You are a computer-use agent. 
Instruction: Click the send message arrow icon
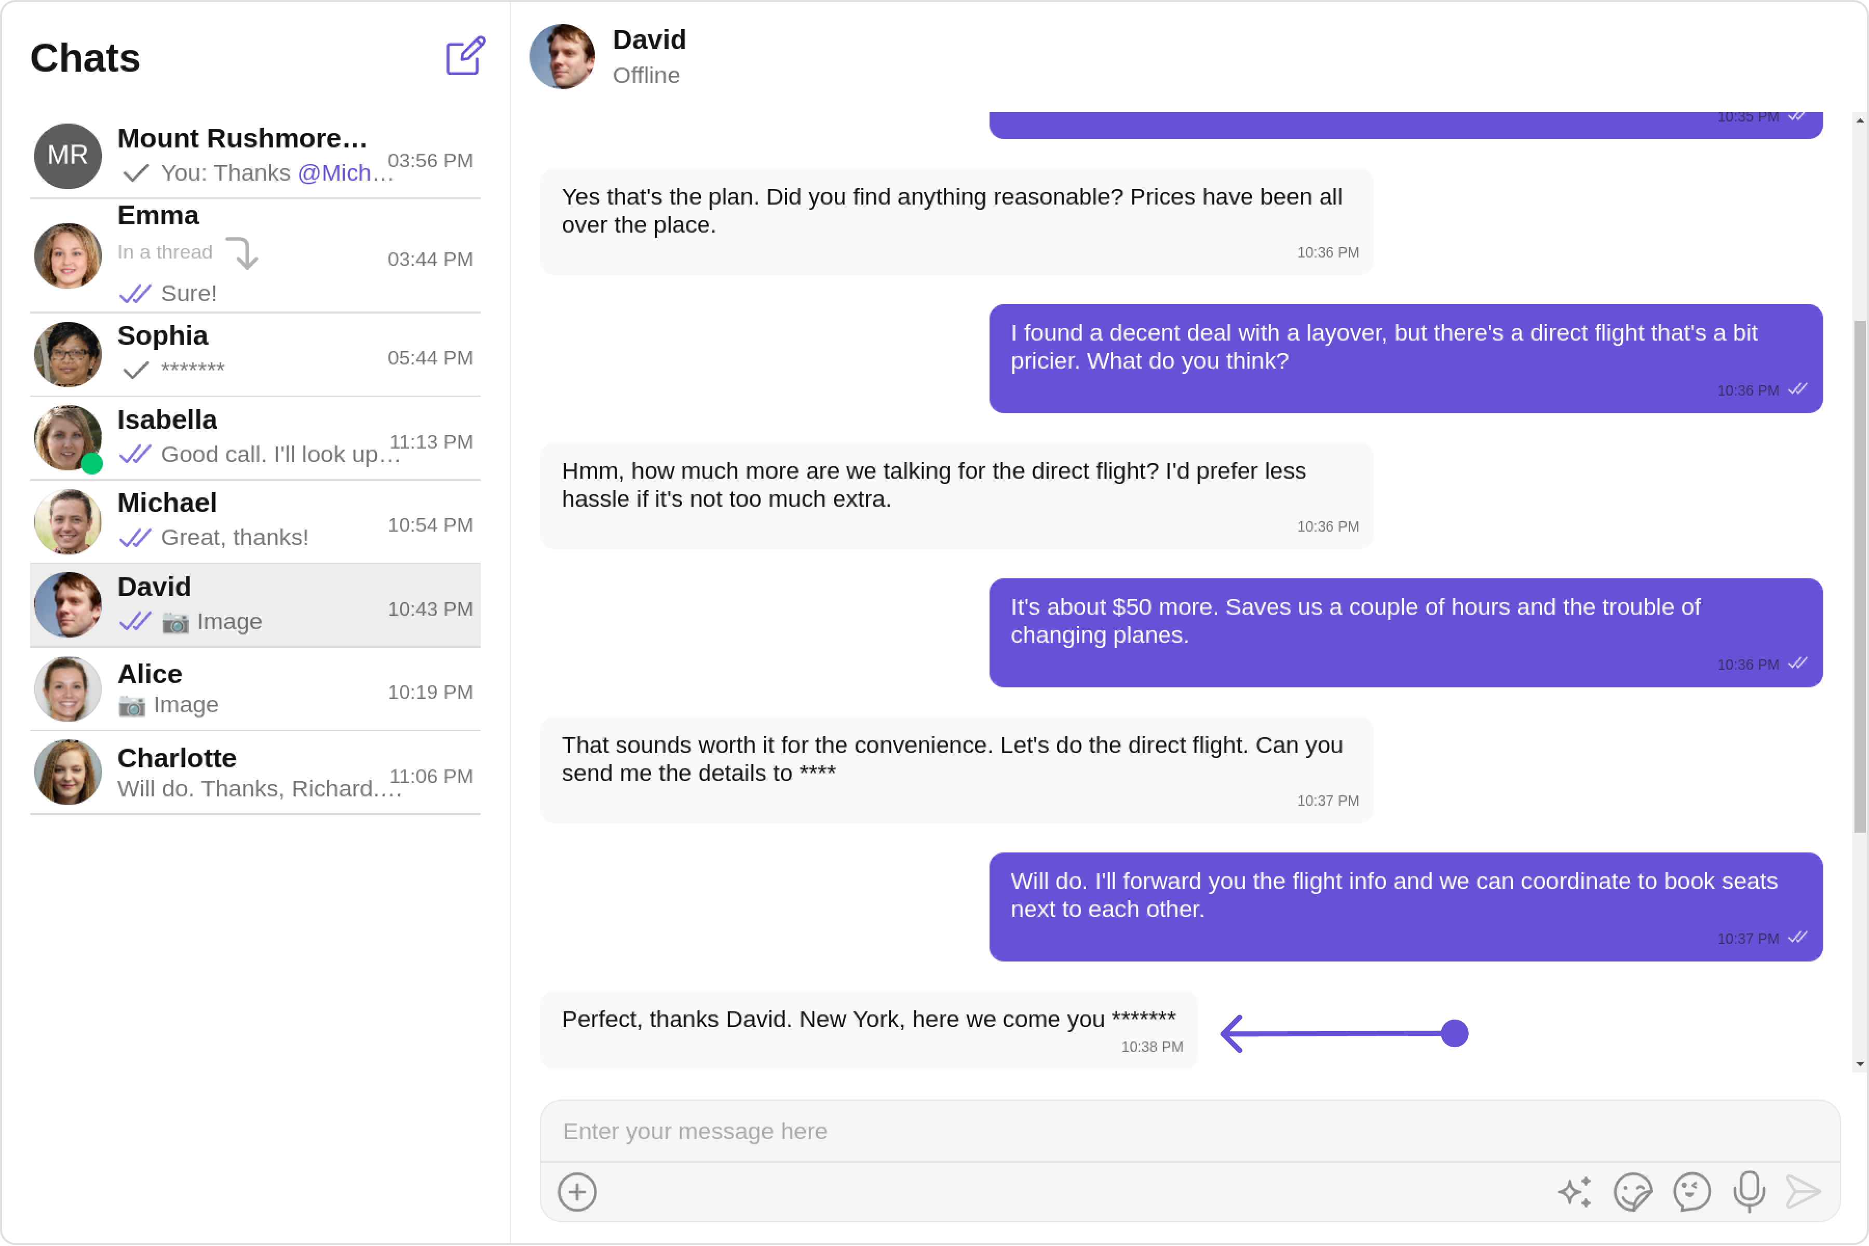(x=1802, y=1192)
